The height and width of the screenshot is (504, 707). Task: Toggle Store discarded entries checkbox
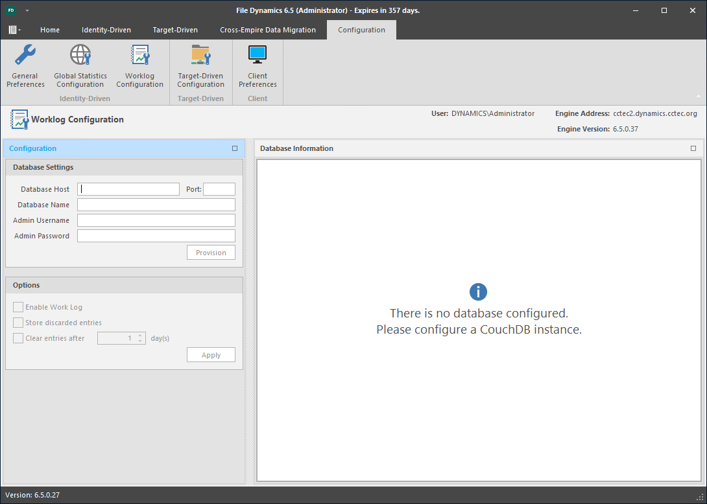[18, 323]
